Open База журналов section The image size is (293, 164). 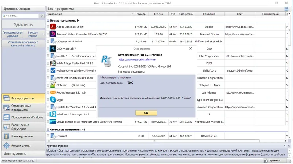[23, 136]
